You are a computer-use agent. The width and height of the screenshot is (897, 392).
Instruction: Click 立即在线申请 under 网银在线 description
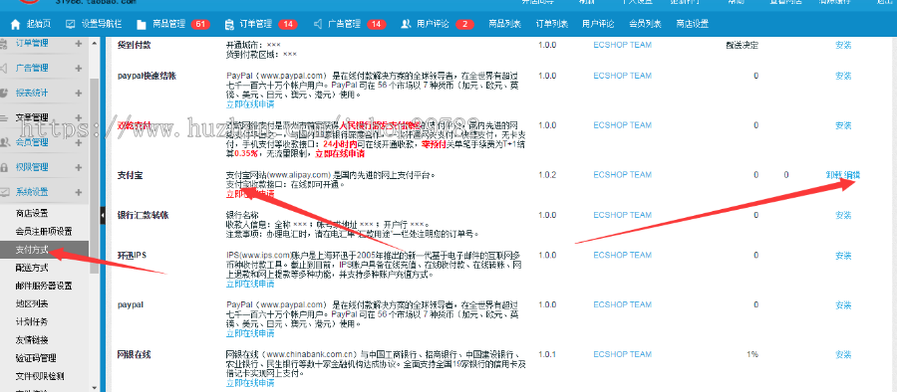coord(250,382)
